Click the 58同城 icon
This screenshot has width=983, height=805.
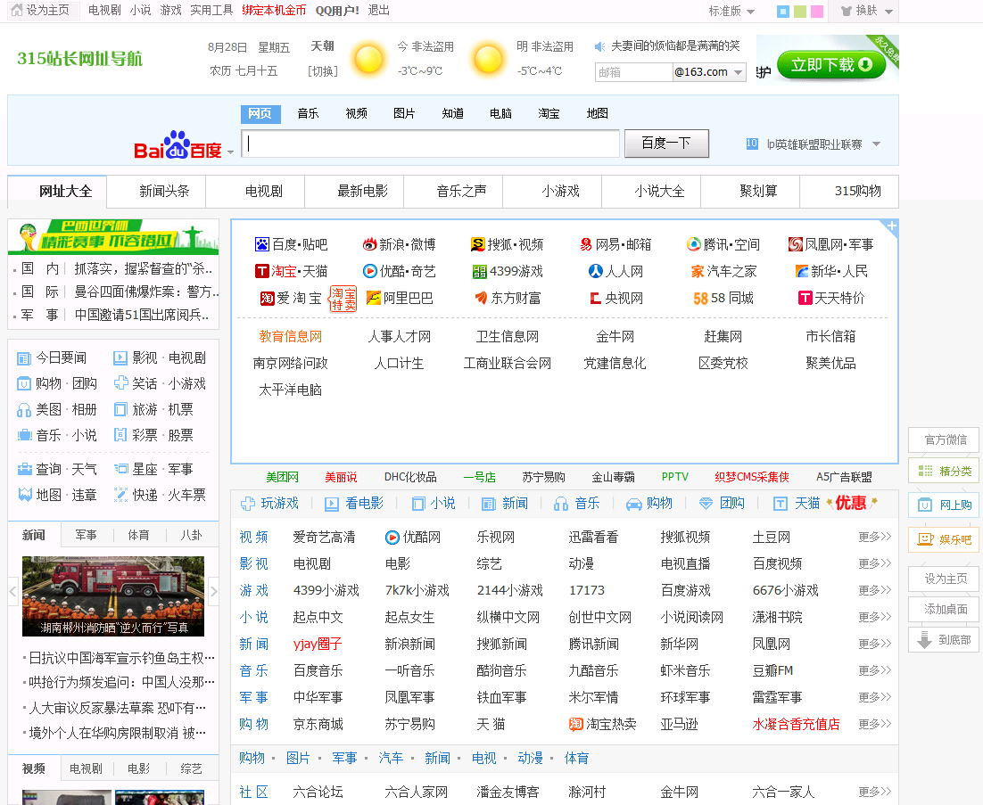(x=700, y=299)
